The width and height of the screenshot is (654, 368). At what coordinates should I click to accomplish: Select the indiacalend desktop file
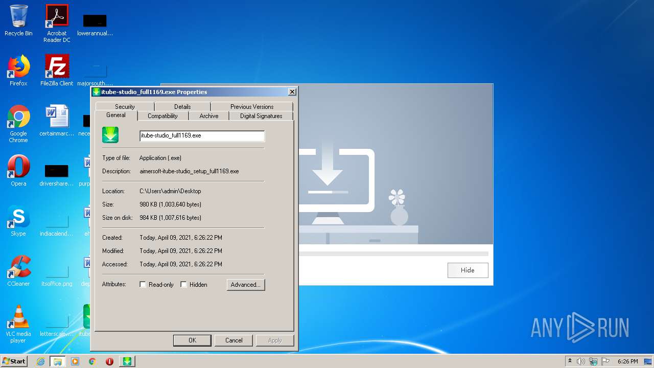pos(57,224)
